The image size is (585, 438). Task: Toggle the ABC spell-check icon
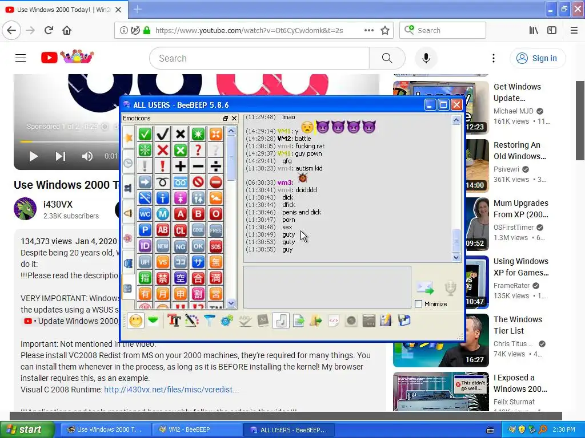(x=245, y=321)
